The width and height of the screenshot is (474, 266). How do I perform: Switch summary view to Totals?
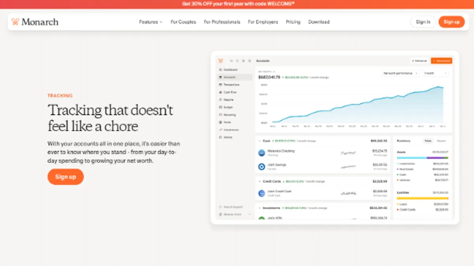[428, 141]
